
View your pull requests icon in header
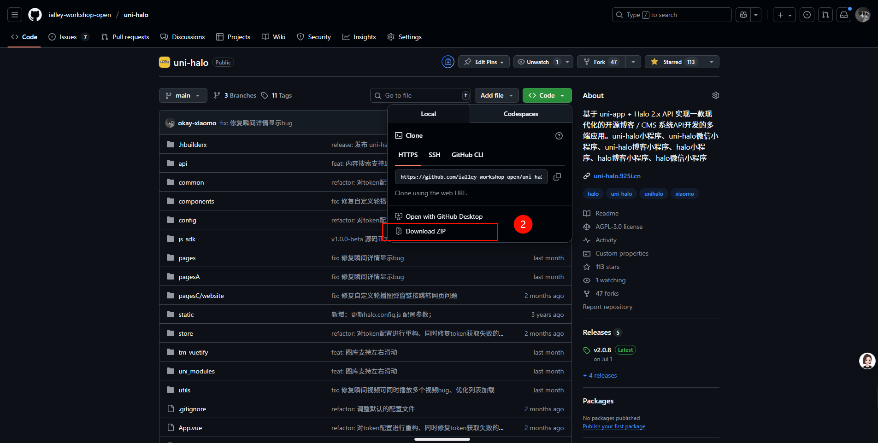pos(825,15)
